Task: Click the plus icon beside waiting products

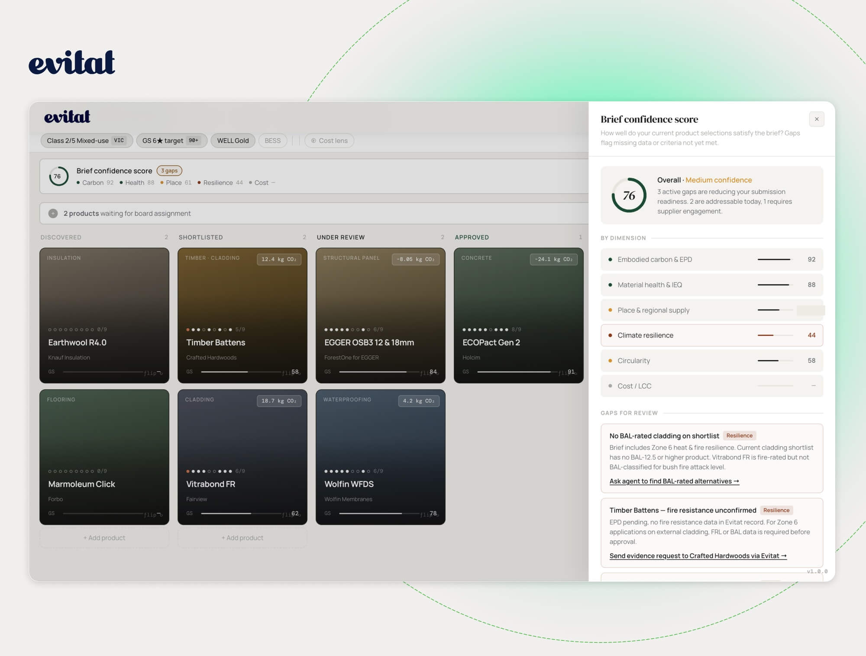Action: (53, 213)
